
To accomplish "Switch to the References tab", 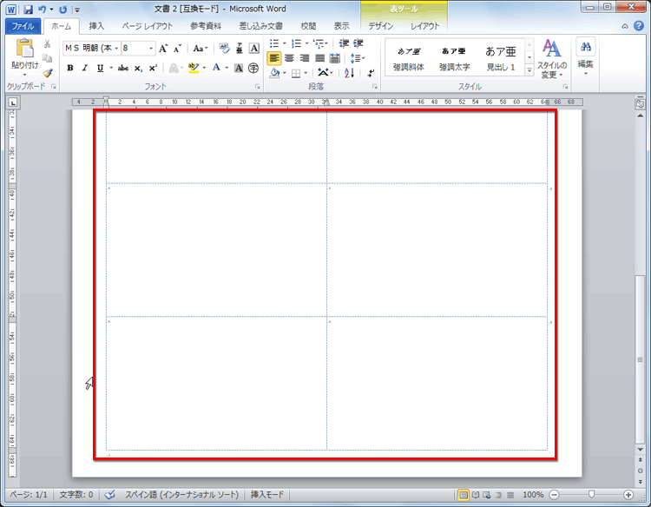I will click(x=206, y=26).
